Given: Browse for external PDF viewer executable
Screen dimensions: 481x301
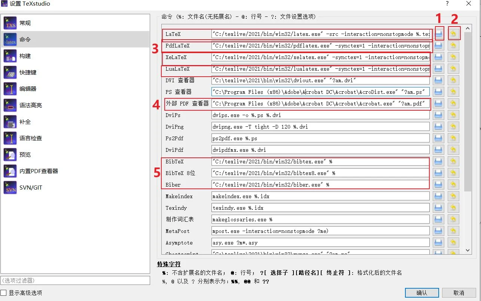Looking at the screenshot, I should pyautogui.click(x=439, y=104).
